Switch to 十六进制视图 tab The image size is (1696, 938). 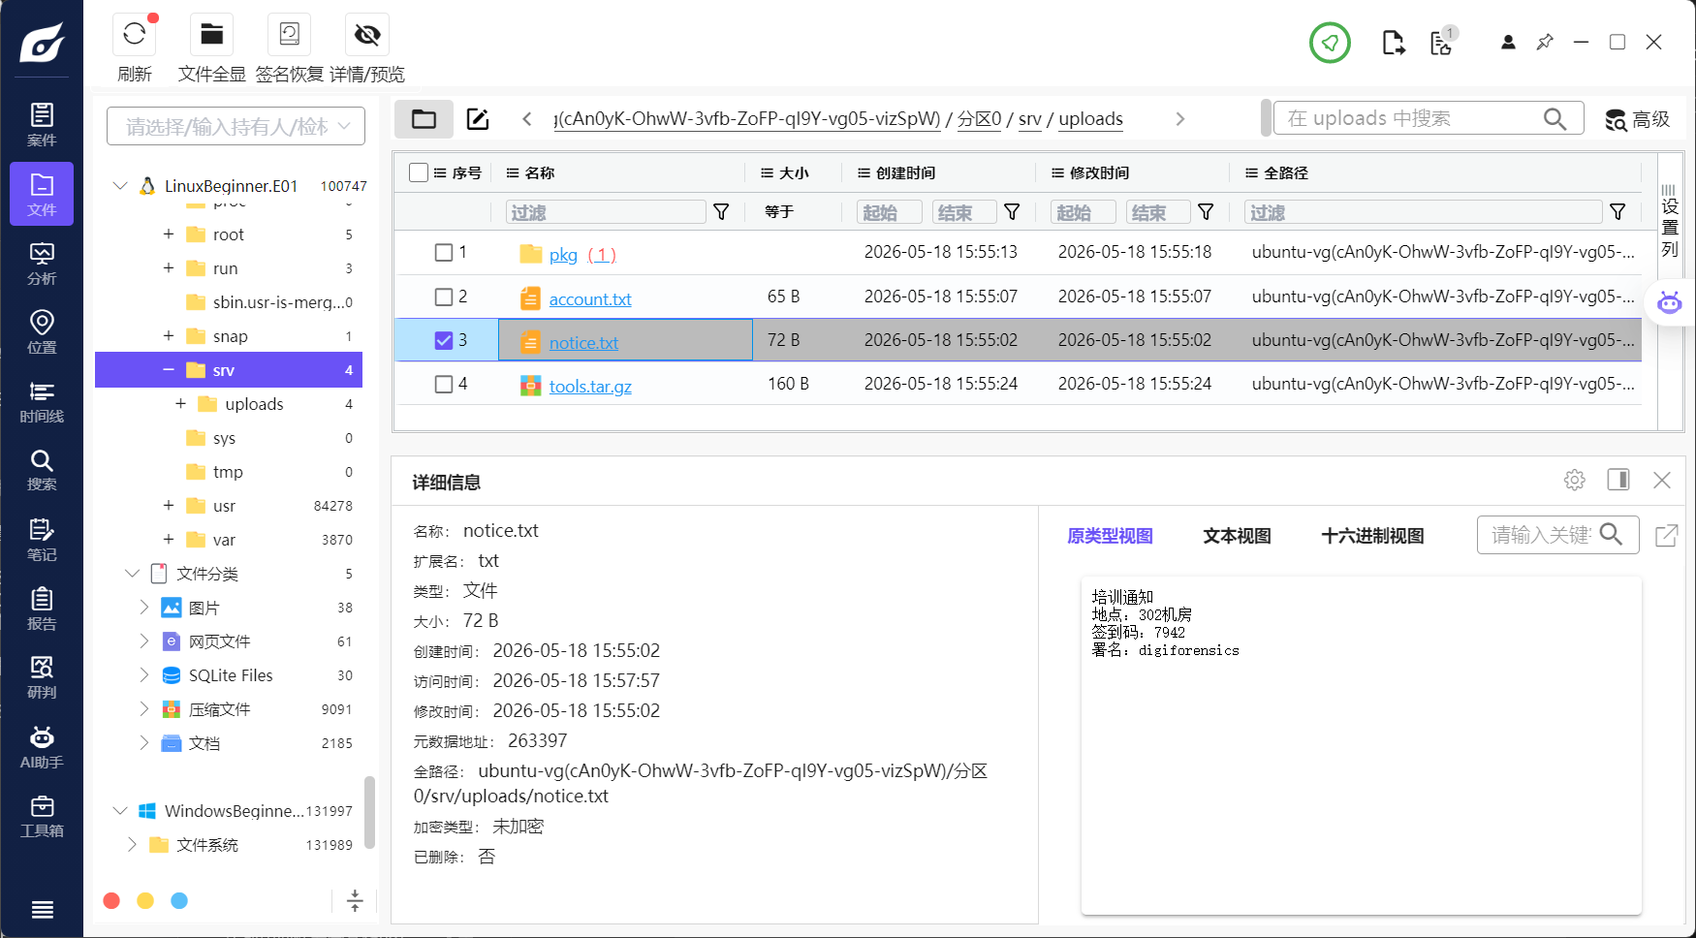pos(1372,536)
